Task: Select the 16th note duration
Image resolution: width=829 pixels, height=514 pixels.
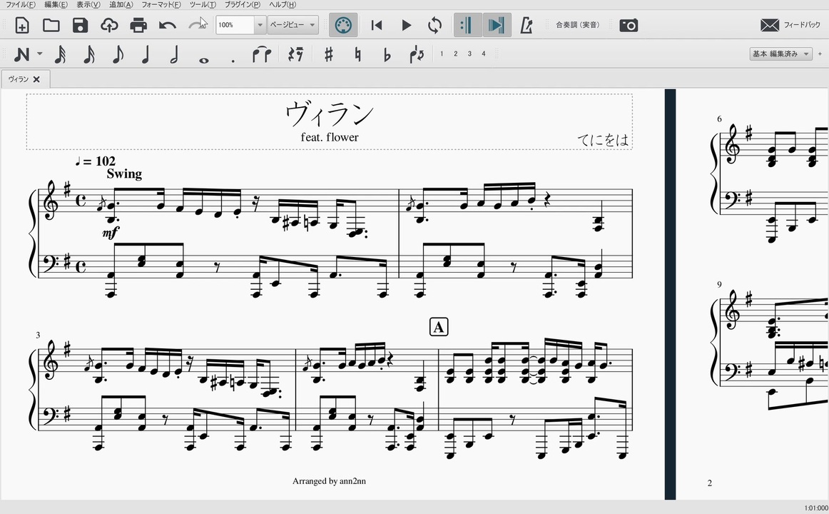Action: [x=88, y=54]
